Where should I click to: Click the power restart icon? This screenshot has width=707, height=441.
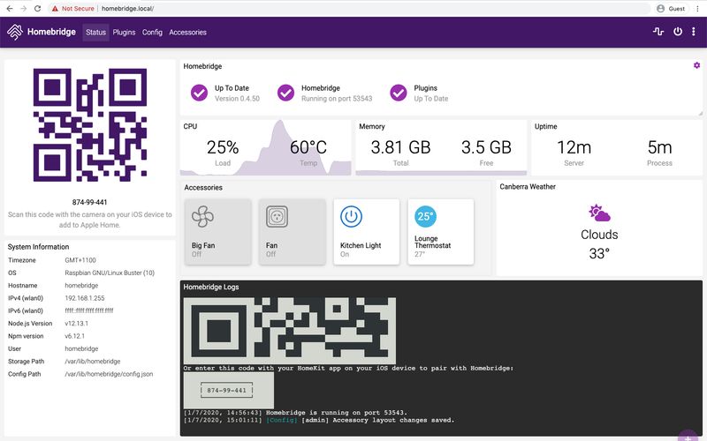pyautogui.click(x=678, y=32)
